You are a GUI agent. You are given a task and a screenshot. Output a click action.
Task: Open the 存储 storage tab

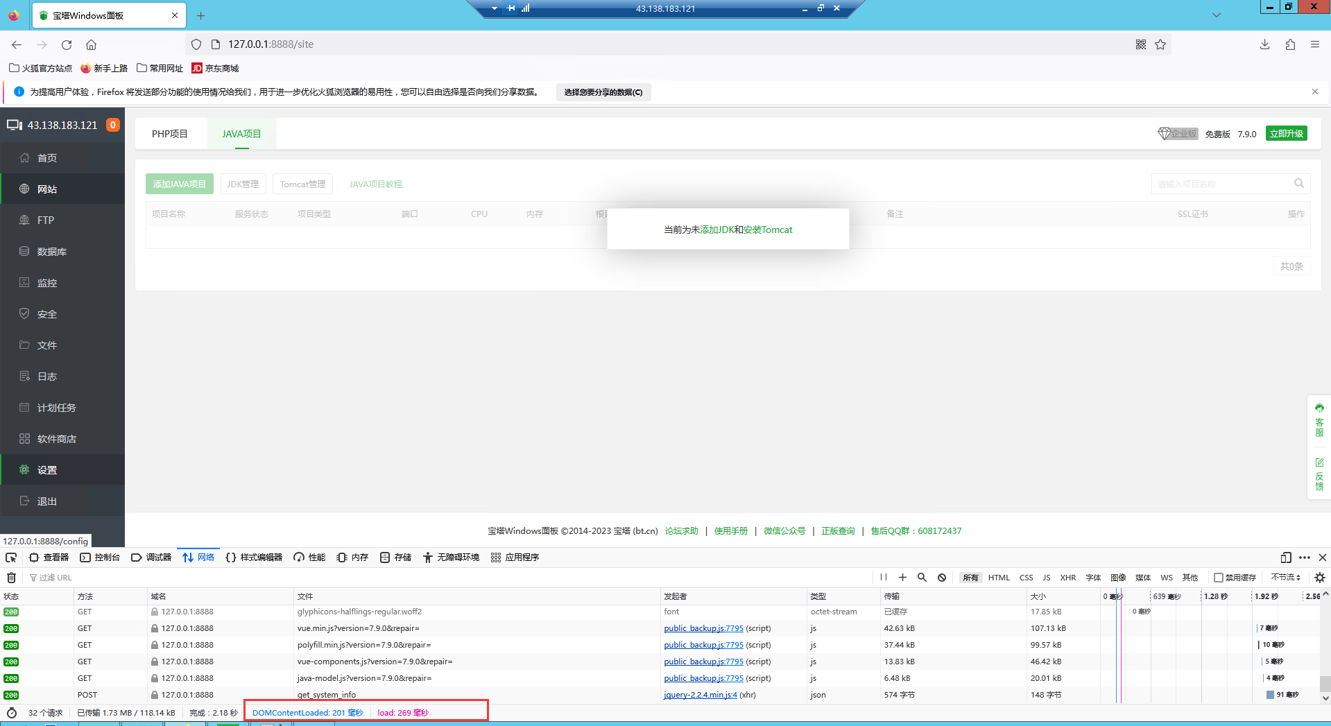click(395, 558)
